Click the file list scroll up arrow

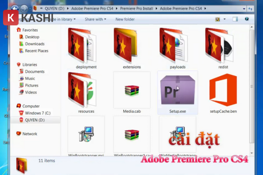[252, 27]
